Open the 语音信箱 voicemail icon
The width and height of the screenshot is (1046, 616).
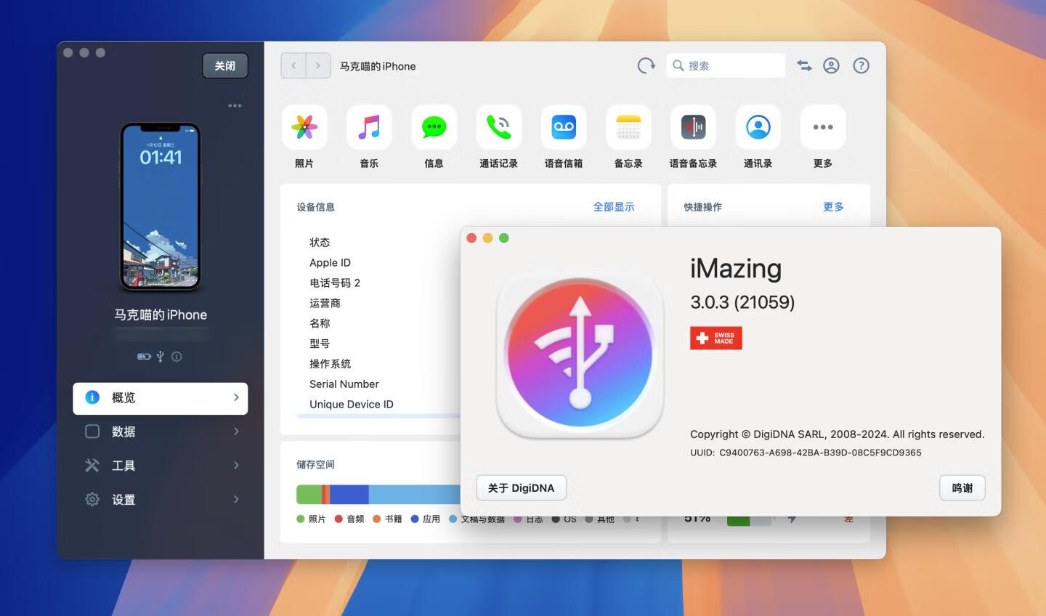[564, 127]
